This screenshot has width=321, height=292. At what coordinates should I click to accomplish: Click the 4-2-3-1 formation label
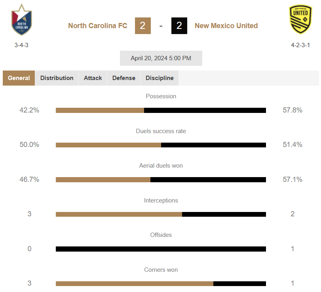point(300,45)
